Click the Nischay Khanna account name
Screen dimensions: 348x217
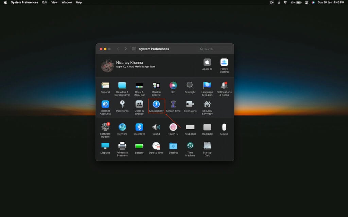129,62
